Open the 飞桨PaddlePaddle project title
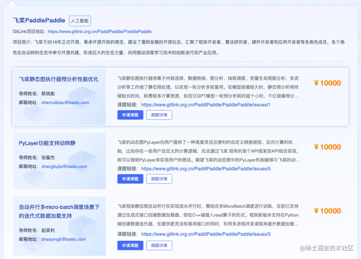The height and width of the screenshot is (259, 361). tap(39, 20)
